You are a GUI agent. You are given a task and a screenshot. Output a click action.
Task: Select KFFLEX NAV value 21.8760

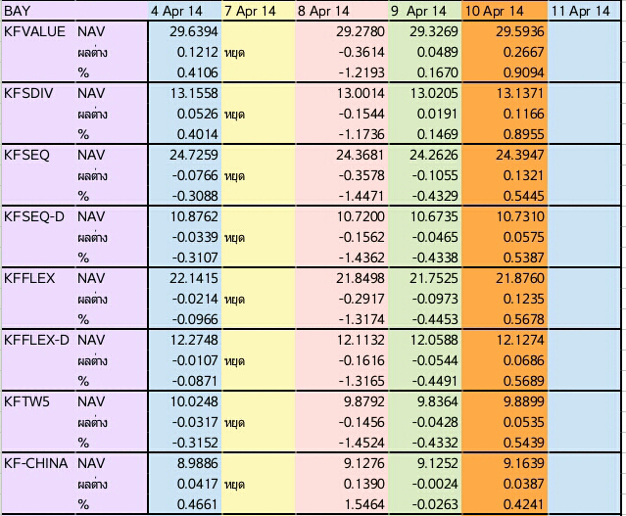520,278
